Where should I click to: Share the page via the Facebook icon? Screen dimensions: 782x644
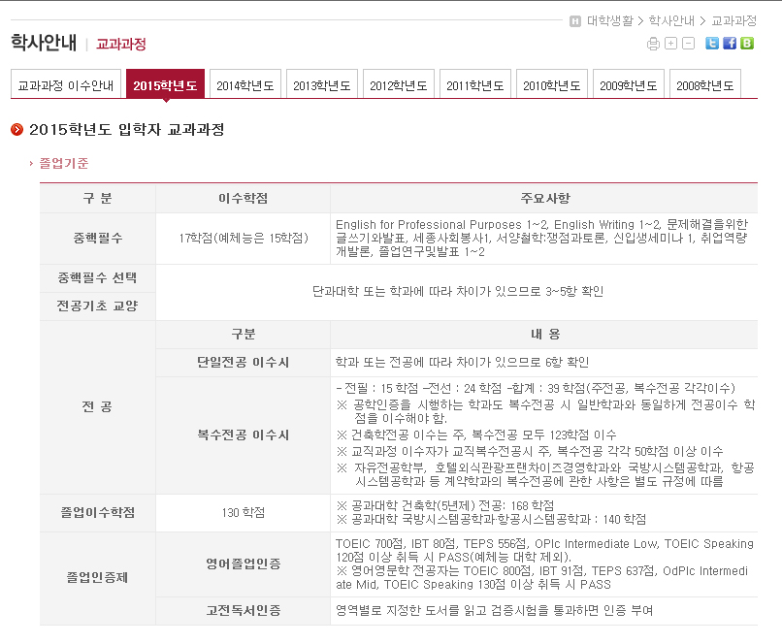click(731, 44)
